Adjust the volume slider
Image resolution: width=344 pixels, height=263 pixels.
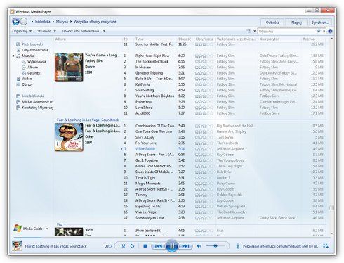216,246
